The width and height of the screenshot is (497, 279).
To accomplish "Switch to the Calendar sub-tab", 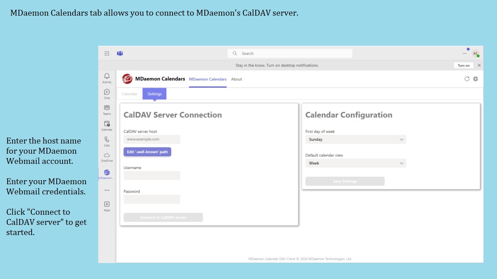I will (x=130, y=94).
